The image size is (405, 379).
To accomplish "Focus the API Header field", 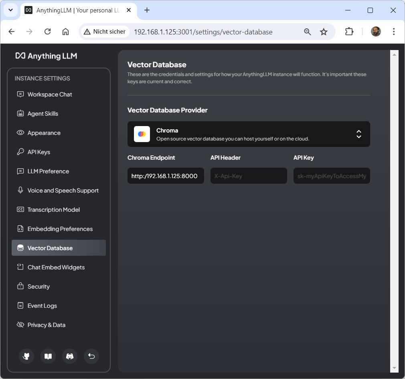I will (249, 176).
